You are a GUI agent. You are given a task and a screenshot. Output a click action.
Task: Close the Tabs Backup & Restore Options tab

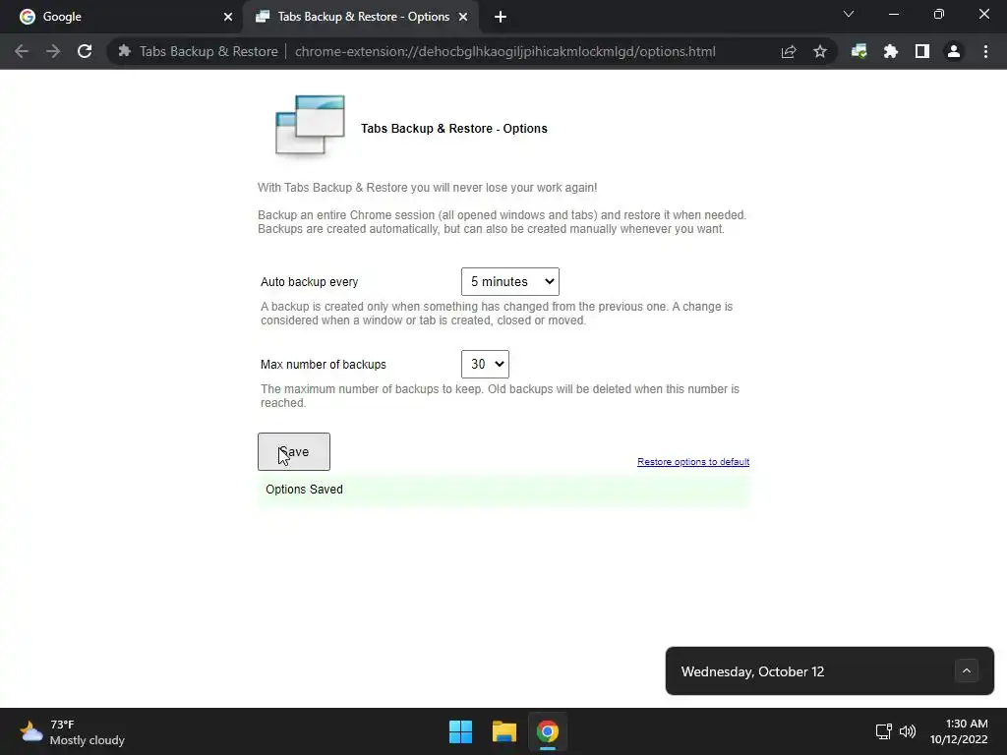(x=463, y=17)
